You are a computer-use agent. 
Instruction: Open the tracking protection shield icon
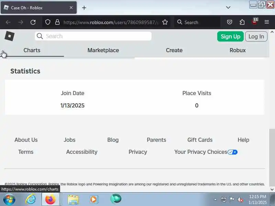[48, 22]
